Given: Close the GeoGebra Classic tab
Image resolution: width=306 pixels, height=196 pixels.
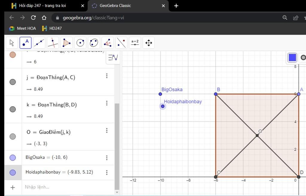Looking at the screenshot, I should click(163, 6).
